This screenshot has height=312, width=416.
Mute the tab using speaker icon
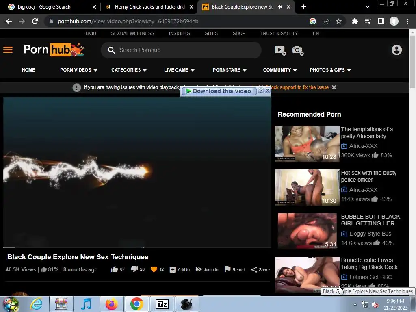click(279, 7)
